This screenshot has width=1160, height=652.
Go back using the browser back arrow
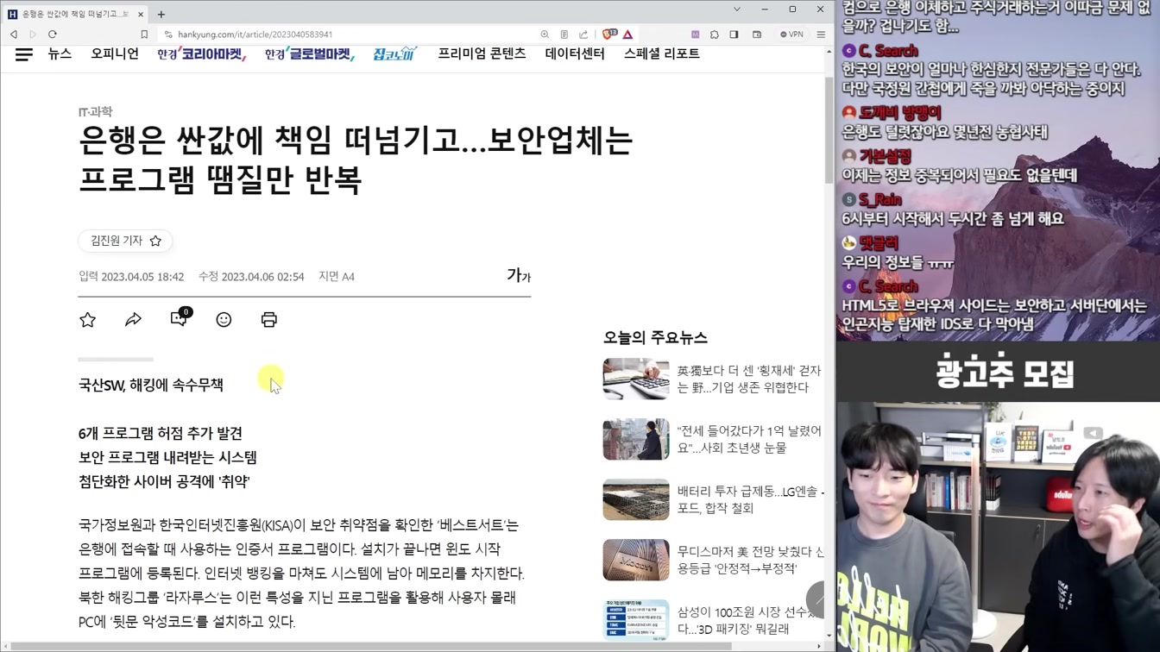pos(14,34)
